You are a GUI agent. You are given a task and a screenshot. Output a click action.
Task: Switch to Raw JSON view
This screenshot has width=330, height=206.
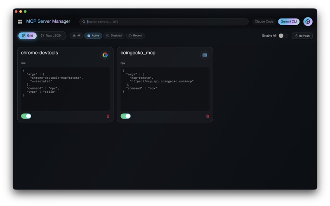[51, 36]
